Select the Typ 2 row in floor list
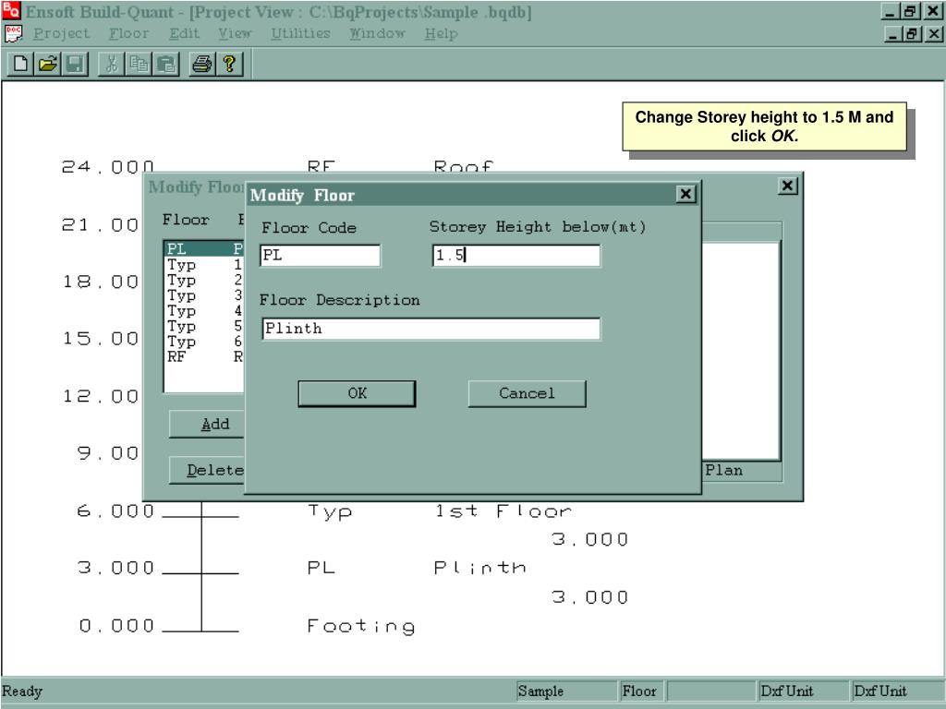 point(204,281)
